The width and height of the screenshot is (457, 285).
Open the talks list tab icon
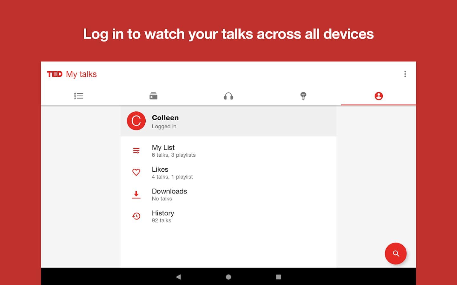78,96
